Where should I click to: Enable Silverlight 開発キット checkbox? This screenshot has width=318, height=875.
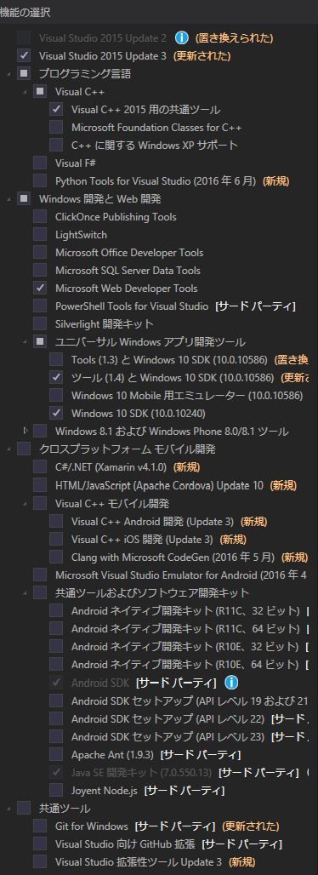tap(40, 323)
